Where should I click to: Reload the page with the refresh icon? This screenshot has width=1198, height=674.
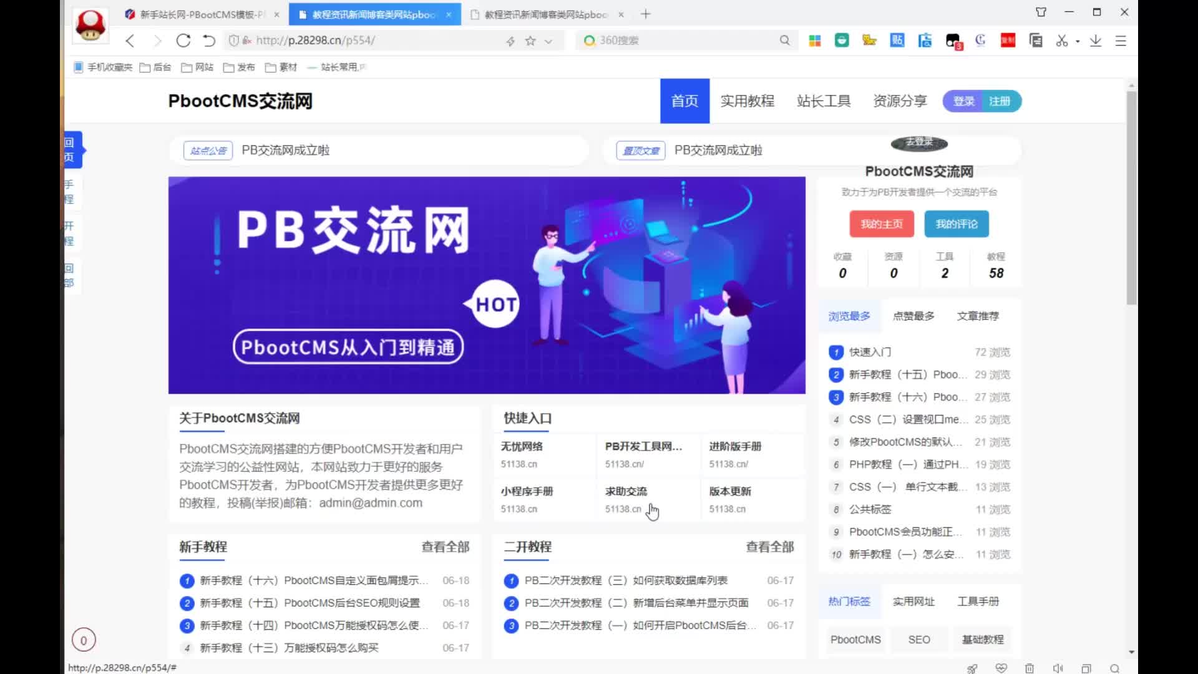click(x=183, y=41)
